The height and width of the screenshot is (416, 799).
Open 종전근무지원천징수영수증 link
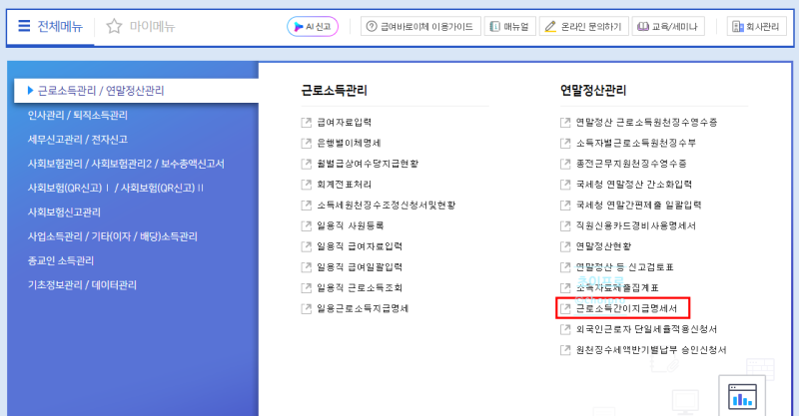tap(631, 164)
